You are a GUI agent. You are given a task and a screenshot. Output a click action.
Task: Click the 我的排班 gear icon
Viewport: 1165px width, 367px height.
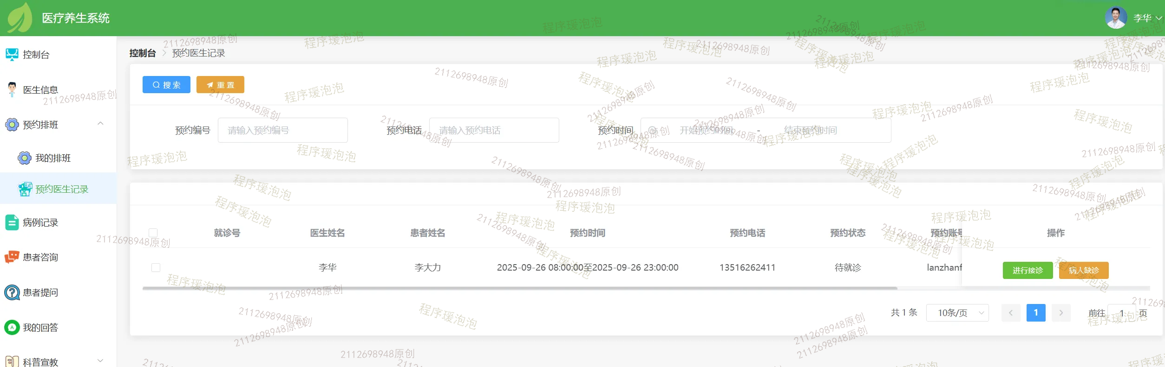coord(24,158)
